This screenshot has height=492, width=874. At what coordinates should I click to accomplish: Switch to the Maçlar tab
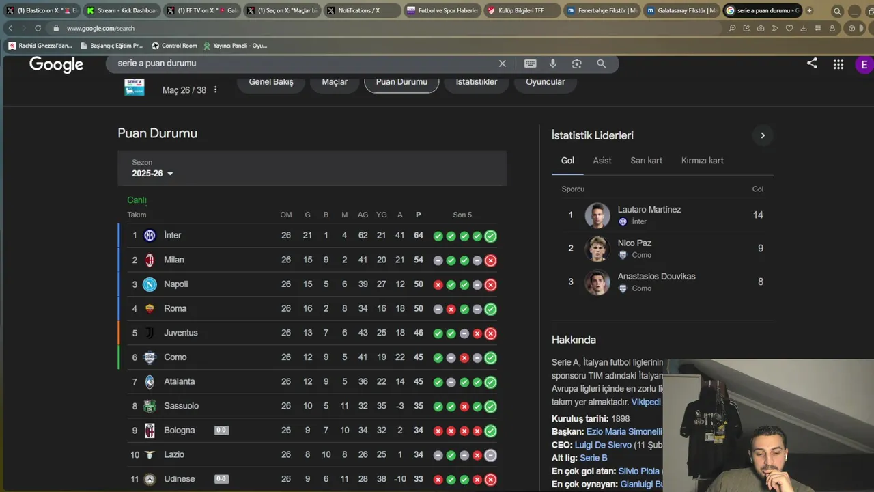[x=335, y=81]
